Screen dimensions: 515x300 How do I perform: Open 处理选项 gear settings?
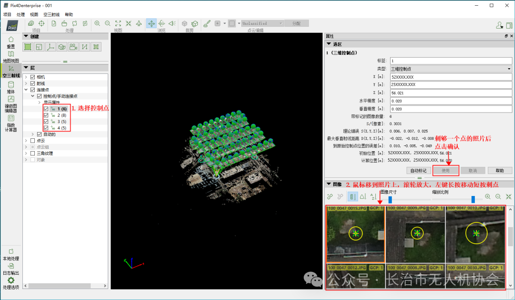[11, 283]
